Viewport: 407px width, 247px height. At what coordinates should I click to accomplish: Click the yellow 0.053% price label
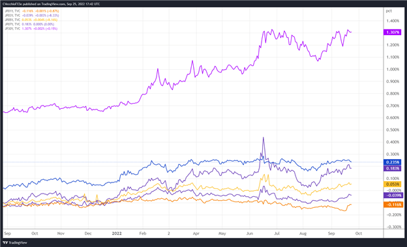click(x=393, y=184)
